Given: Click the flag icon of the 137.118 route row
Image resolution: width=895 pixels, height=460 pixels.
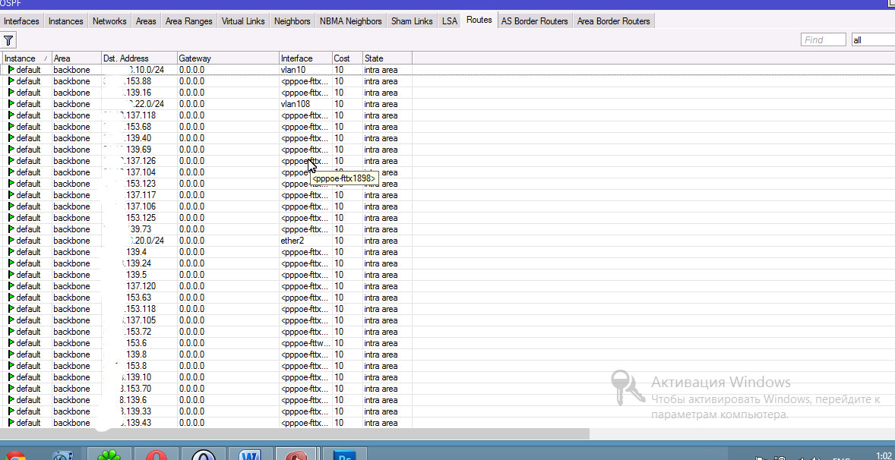Looking at the screenshot, I should click(x=11, y=115).
